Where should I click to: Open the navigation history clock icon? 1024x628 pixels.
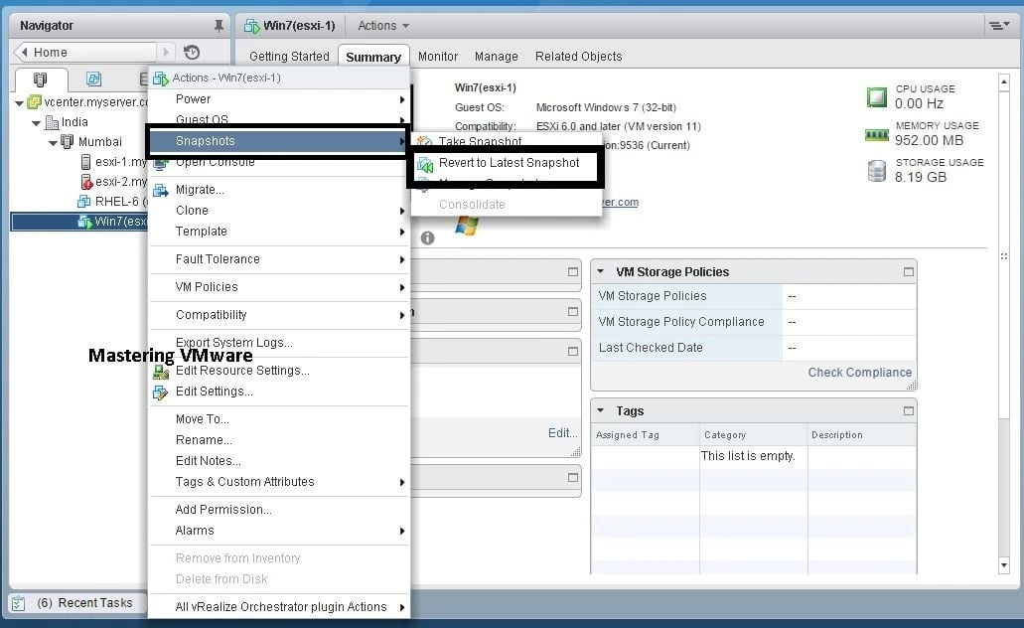(x=192, y=53)
